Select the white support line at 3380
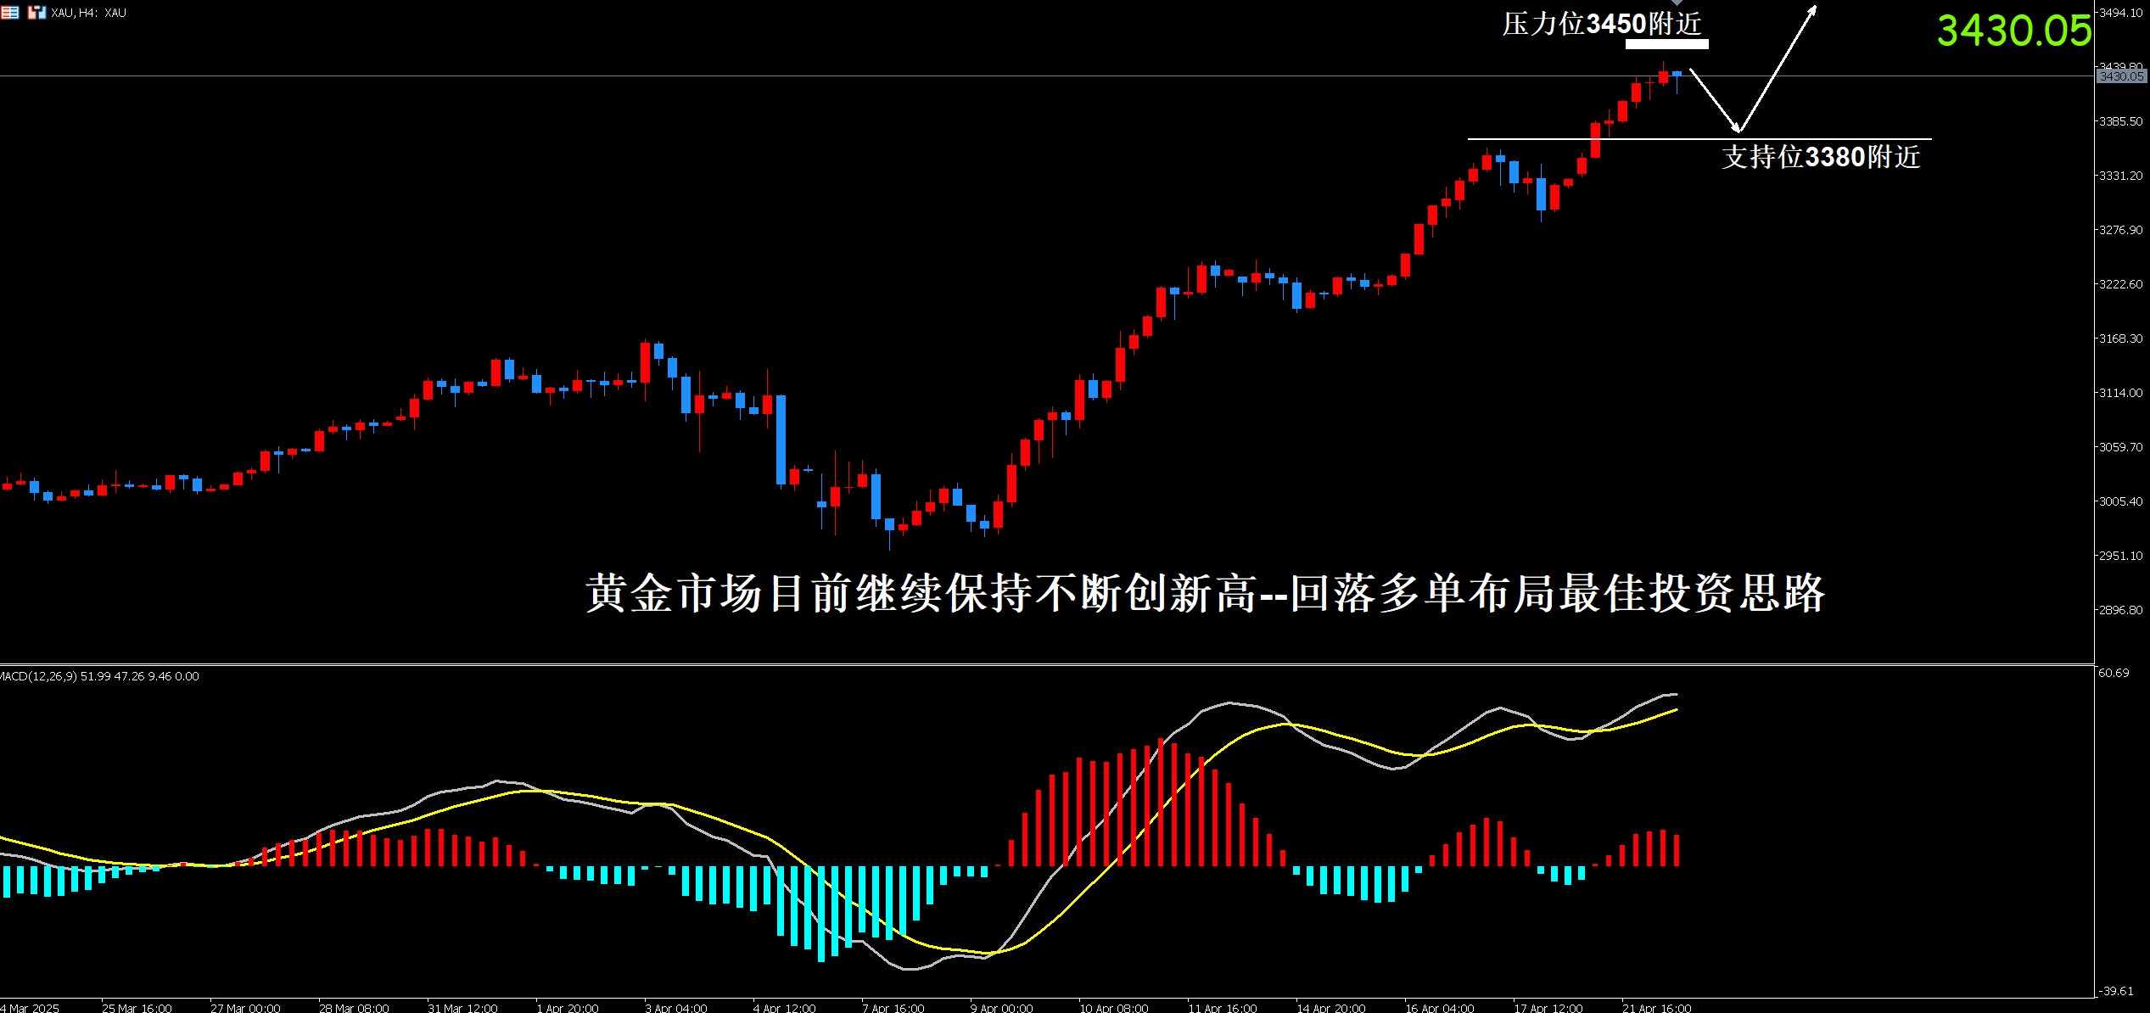2150x1013 pixels. click(1699, 139)
